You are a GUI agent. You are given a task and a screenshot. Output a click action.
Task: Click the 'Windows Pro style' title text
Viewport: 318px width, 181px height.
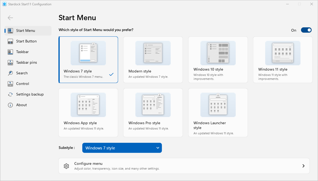point(144,123)
